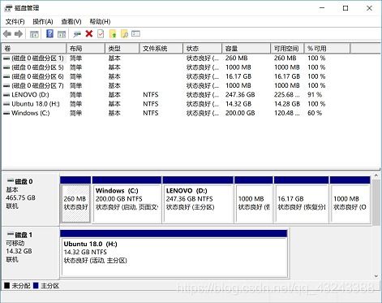The height and width of the screenshot is (303, 382).
Task: Sort by the 状态 column header
Action: click(203, 49)
